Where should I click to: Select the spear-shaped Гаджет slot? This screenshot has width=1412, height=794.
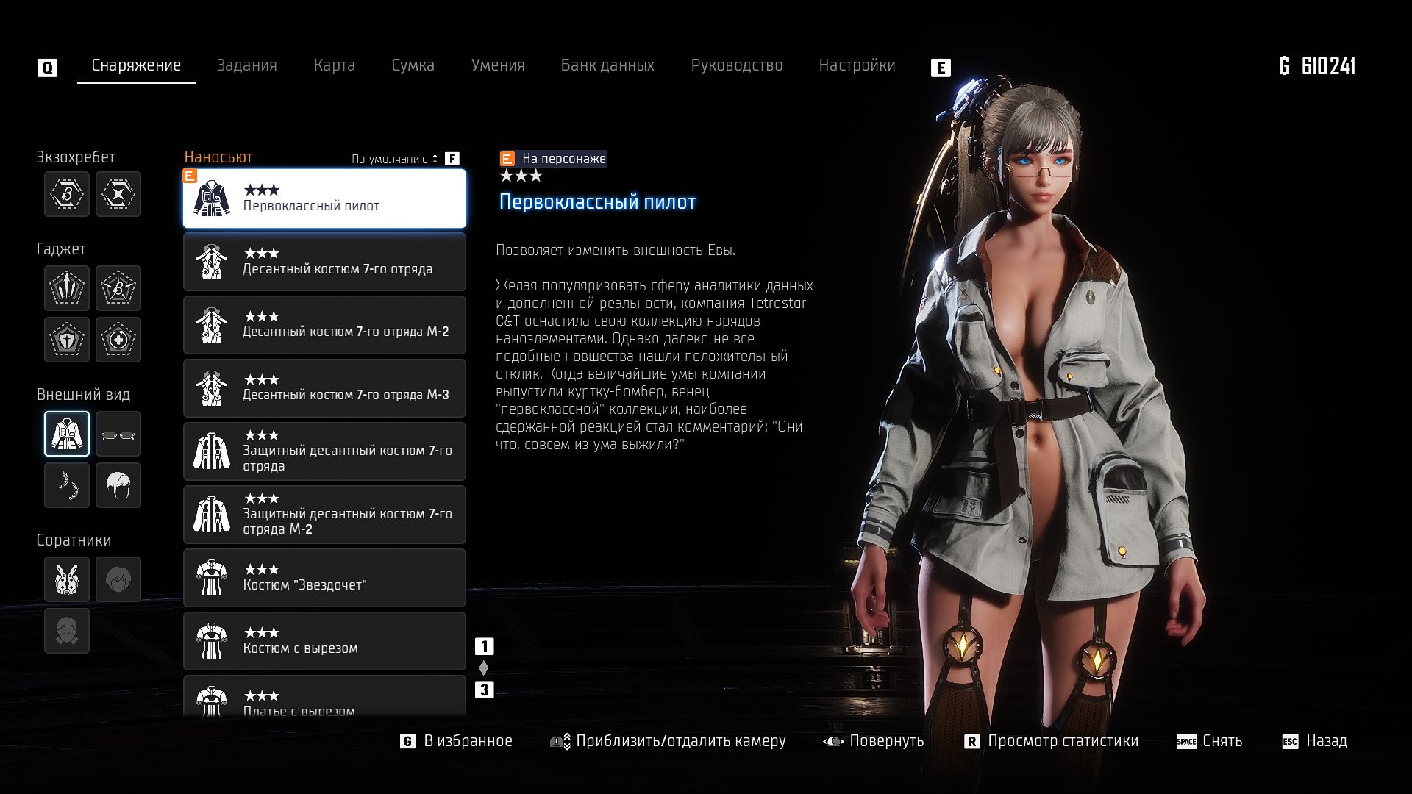coord(67,288)
